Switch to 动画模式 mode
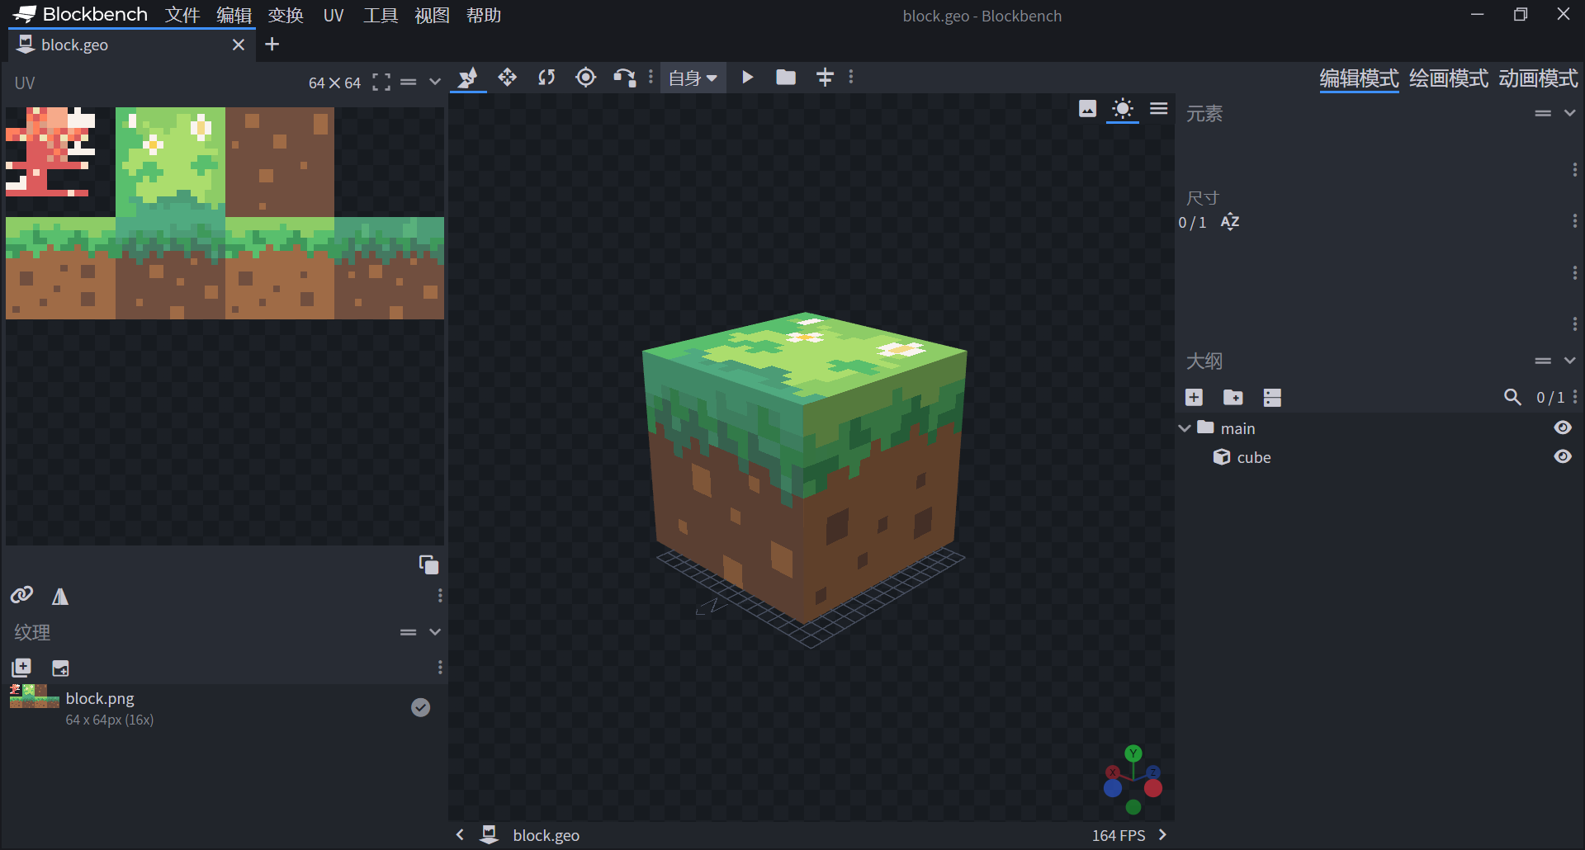Image resolution: width=1585 pixels, height=850 pixels. point(1537,78)
